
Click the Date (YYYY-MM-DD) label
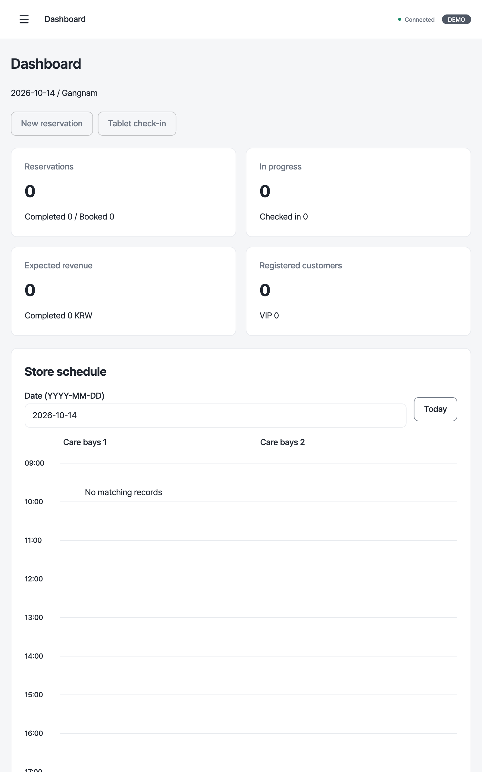pos(64,396)
